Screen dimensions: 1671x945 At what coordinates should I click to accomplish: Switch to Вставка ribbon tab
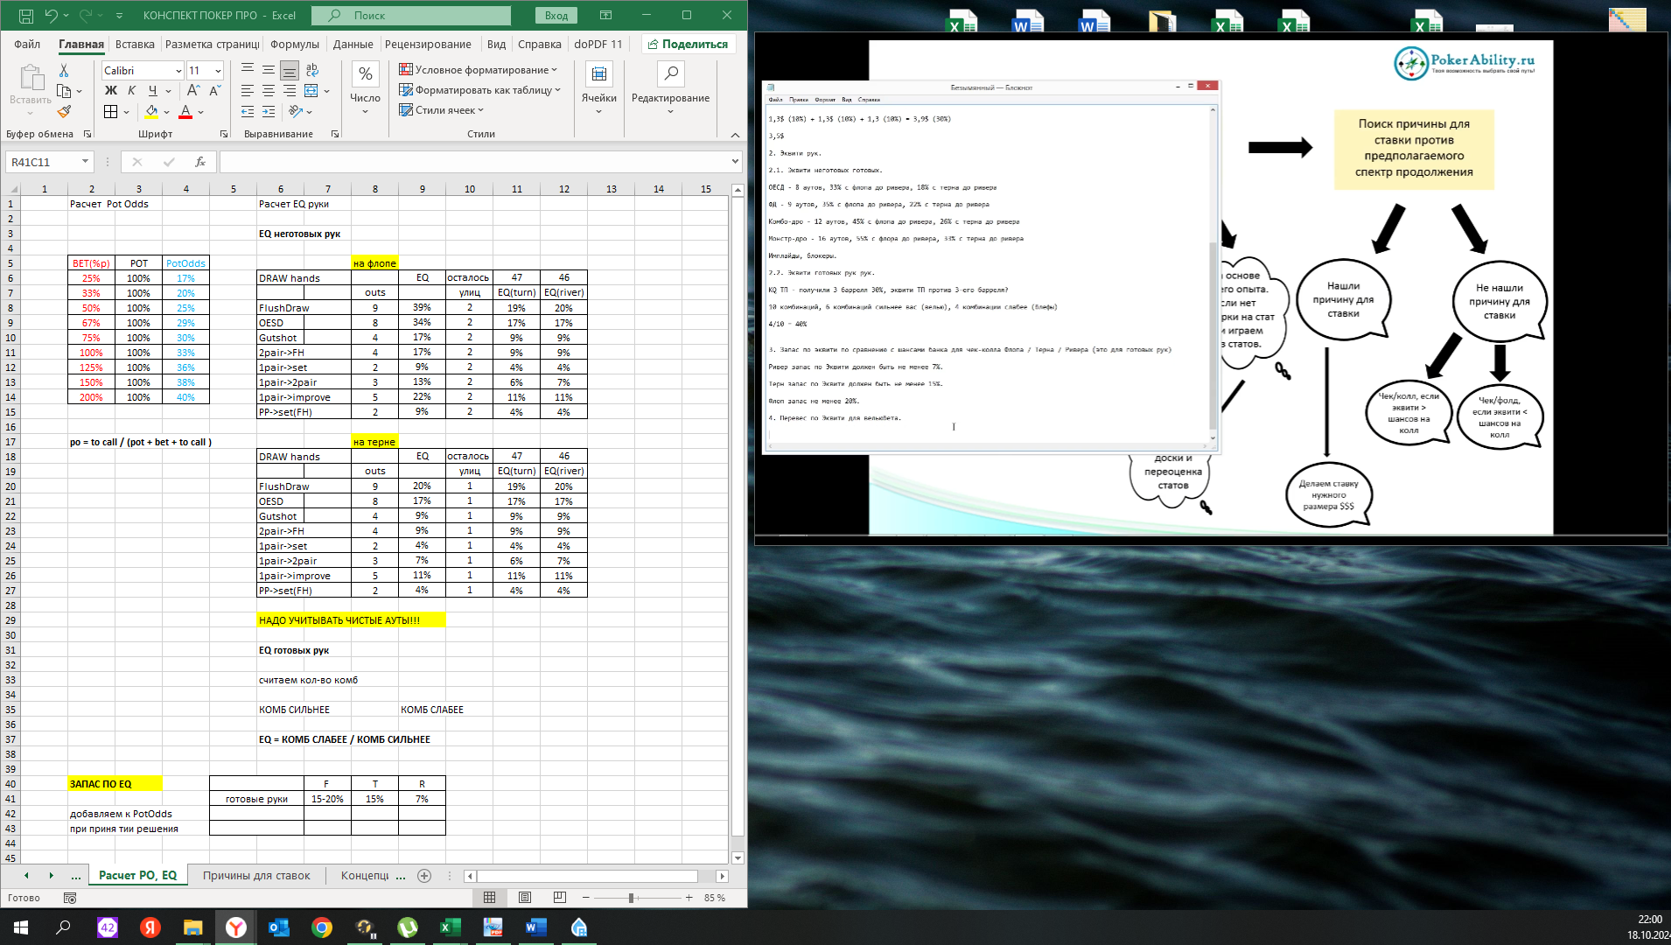135,44
